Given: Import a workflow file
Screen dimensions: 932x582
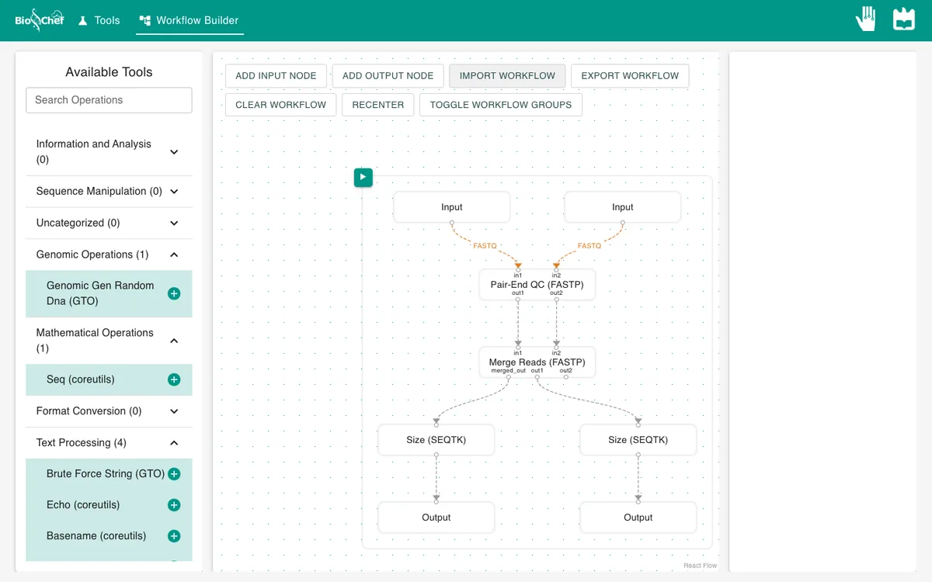Looking at the screenshot, I should [x=507, y=76].
